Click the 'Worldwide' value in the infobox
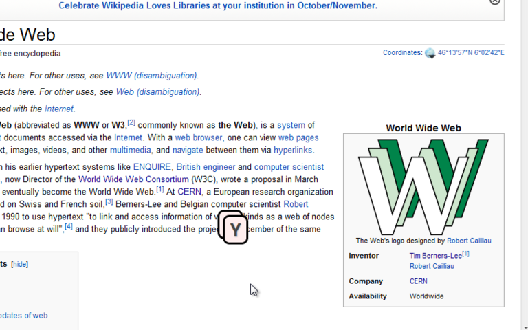This screenshot has height=330, width=528. 426,296
